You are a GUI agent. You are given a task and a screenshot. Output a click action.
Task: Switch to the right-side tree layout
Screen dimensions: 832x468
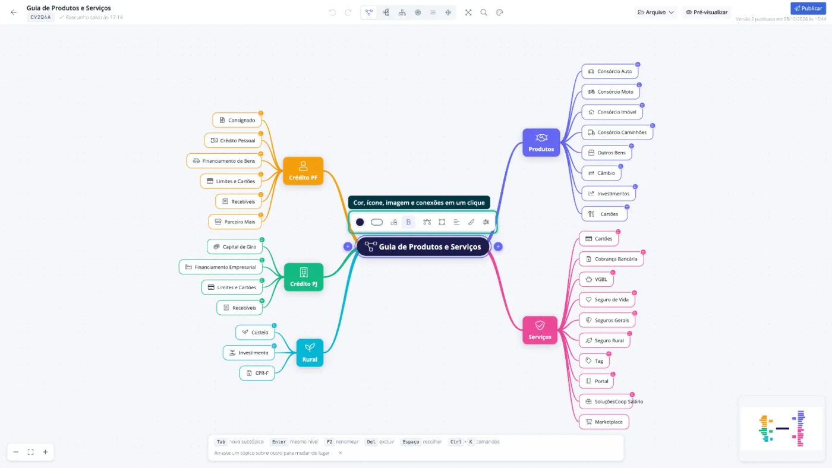click(386, 12)
